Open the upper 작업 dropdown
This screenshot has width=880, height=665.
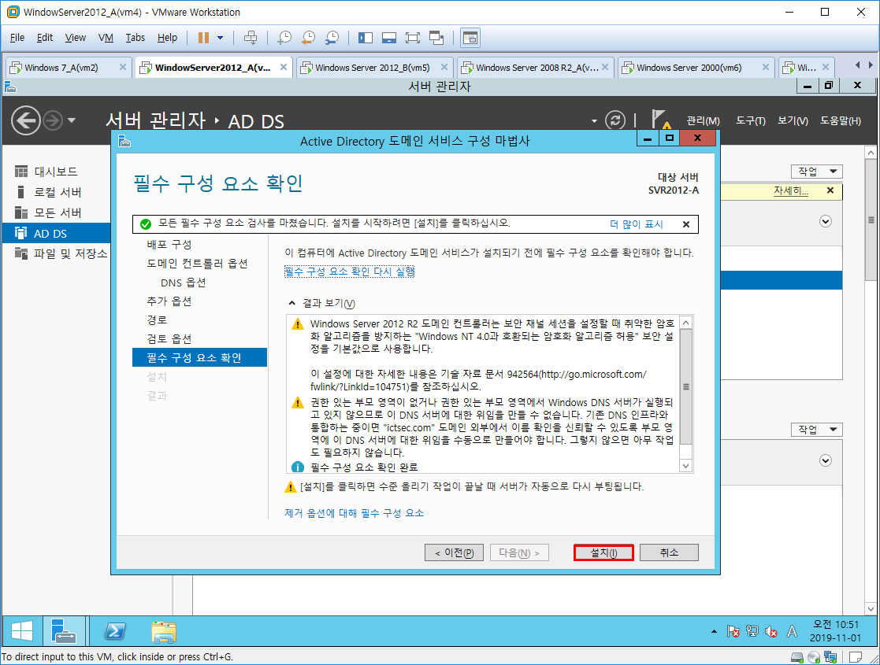click(817, 172)
